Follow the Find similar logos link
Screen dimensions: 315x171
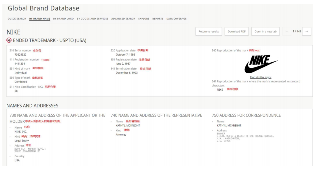[260, 77]
